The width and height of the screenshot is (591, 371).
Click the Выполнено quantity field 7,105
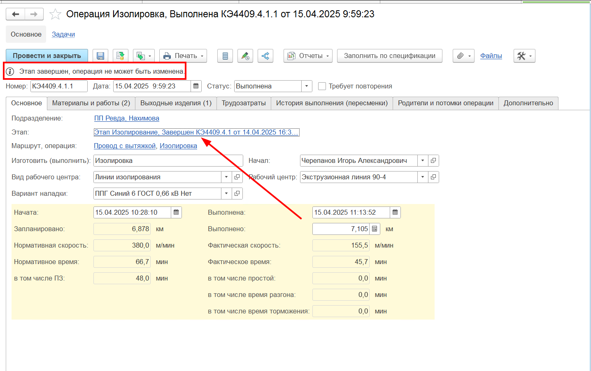[x=341, y=229]
